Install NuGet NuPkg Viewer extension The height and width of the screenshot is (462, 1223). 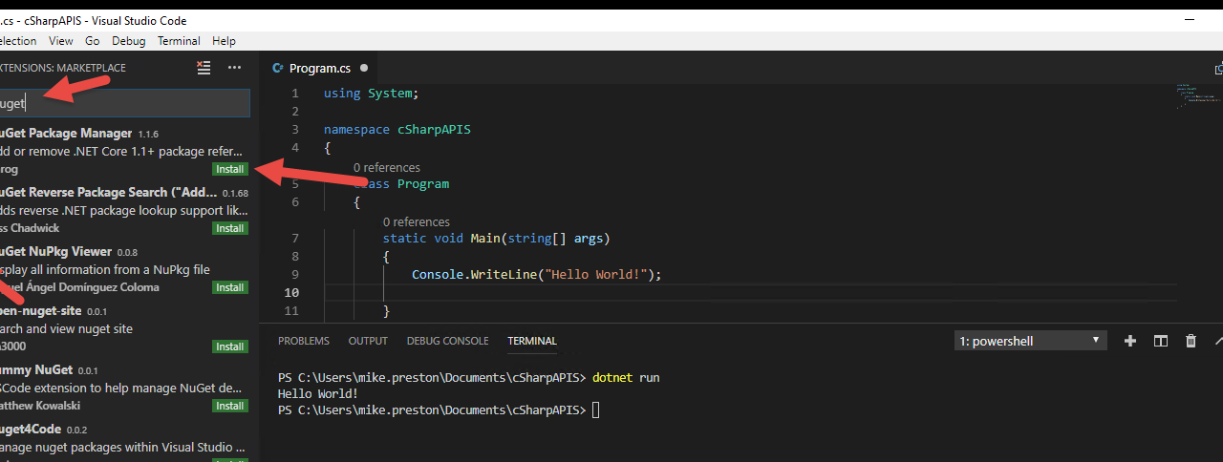point(229,287)
